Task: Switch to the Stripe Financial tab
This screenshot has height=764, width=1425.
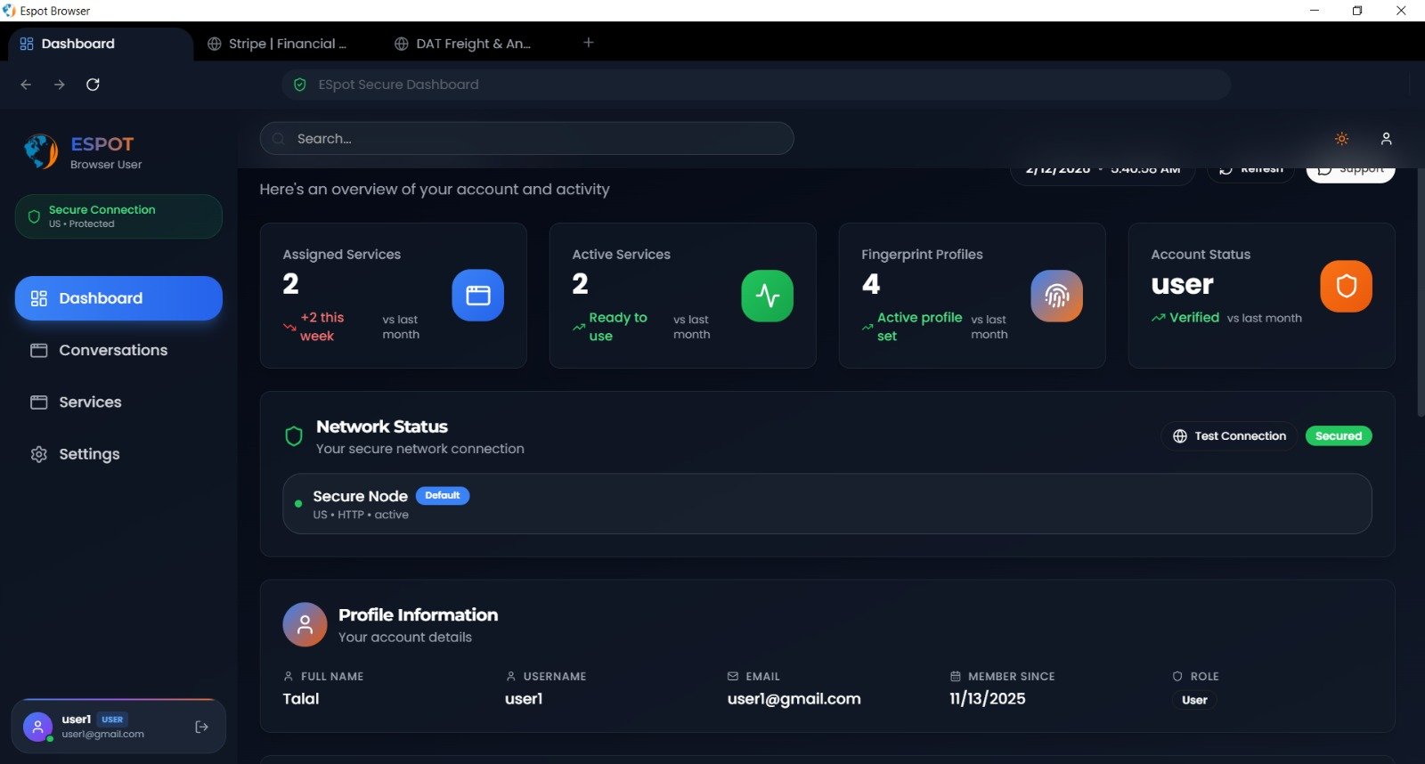Action: (x=278, y=44)
